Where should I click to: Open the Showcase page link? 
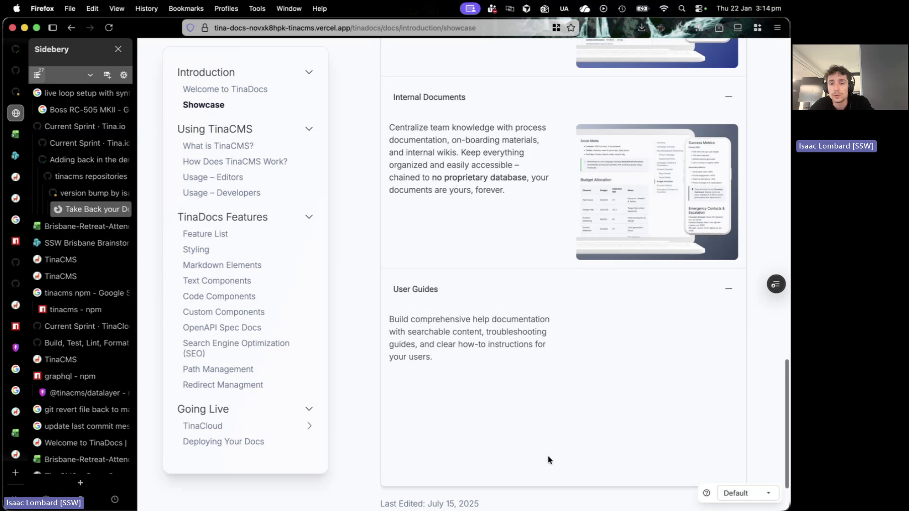click(x=204, y=105)
